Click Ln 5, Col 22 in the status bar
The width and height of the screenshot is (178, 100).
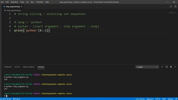[x=140, y=99]
